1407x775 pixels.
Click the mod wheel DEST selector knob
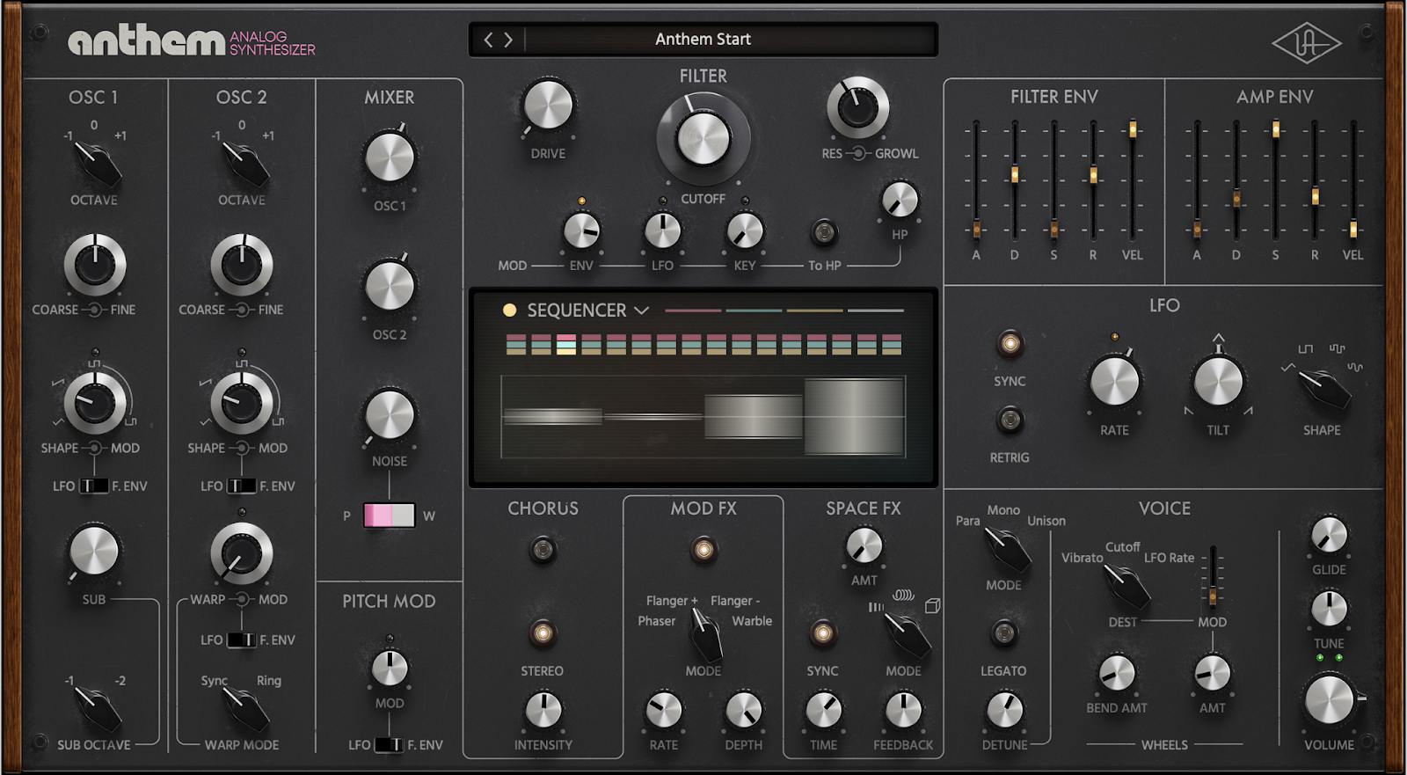pyautogui.click(x=1126, y=587)
